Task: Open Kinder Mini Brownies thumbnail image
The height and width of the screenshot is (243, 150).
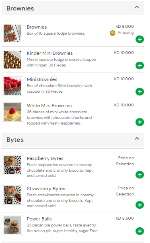Action: [12, 60]
